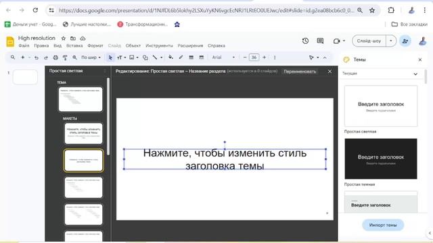
Task: Undo the last action
Action: click(36, 57)
